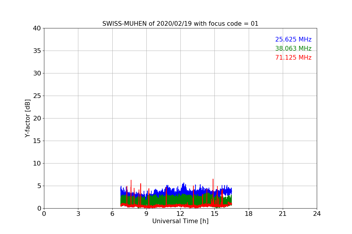This screenshot has height=234, width=352.
Task: Click the y-axis tick label 30
Action: click(37, 73)
